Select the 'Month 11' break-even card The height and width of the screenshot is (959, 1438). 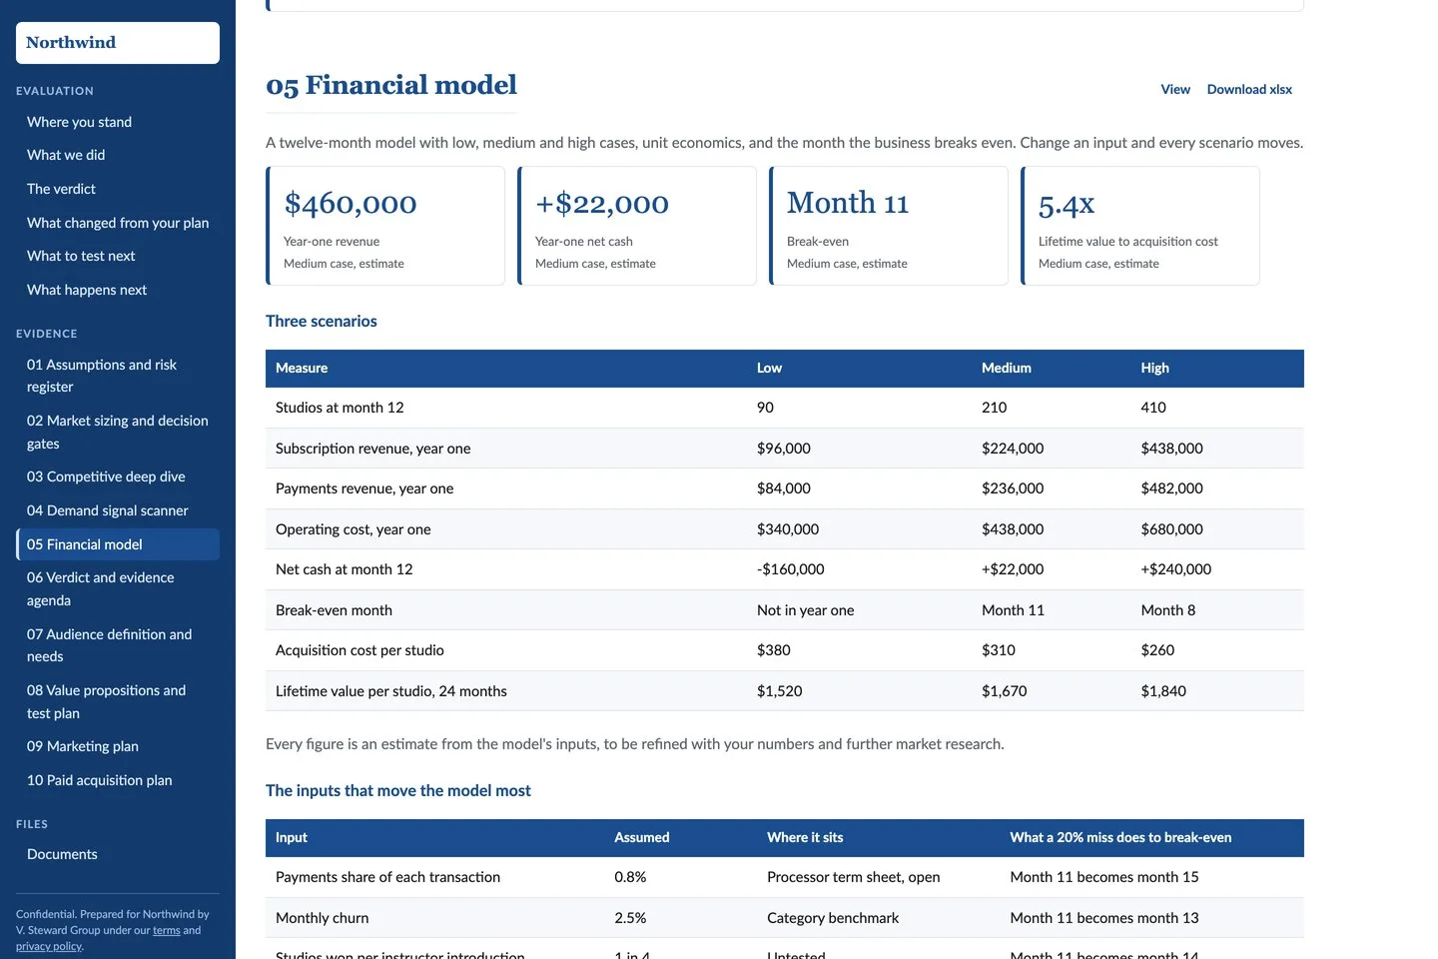click(889, 226)
